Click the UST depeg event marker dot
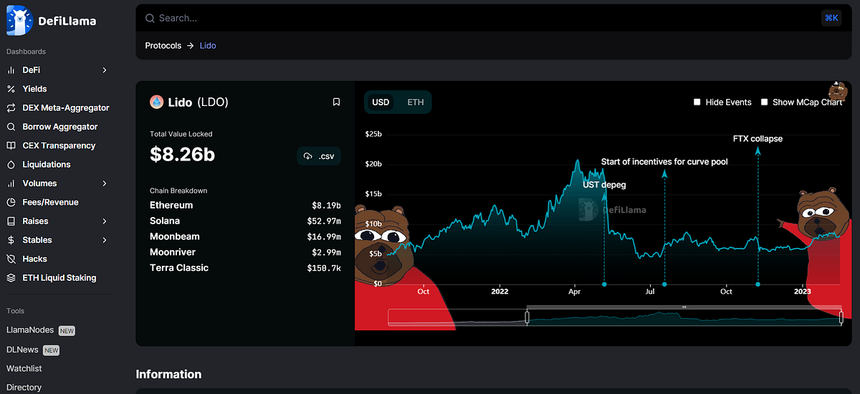This screenshot has width=860, height=394. click(604, 284)
